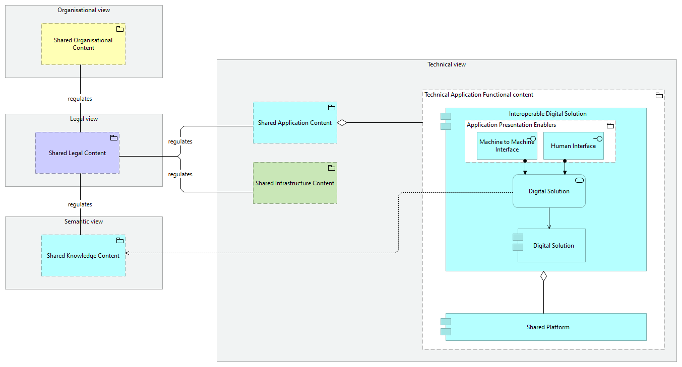The image size is (682, 367).
Task: Click component icon on Shared Platform
Action: click(x=446, y=327)
